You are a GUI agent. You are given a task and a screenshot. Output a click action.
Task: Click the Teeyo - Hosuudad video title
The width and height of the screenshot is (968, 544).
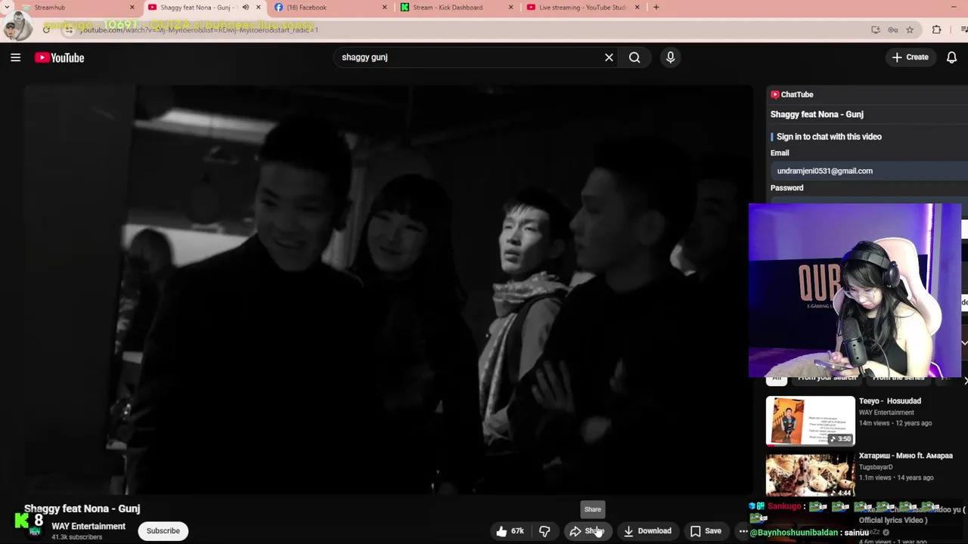click(889, 401)
